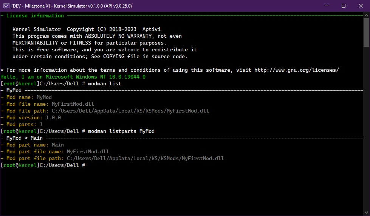This screenshot has height=216, width=370.
Task: Click the License information header
Action: pyautogui.click(x=35, y=16)
